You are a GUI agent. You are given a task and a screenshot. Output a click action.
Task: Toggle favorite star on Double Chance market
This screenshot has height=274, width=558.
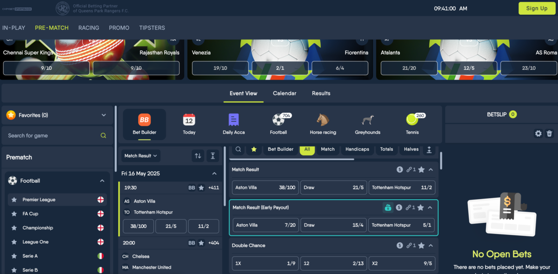(421, 246)
